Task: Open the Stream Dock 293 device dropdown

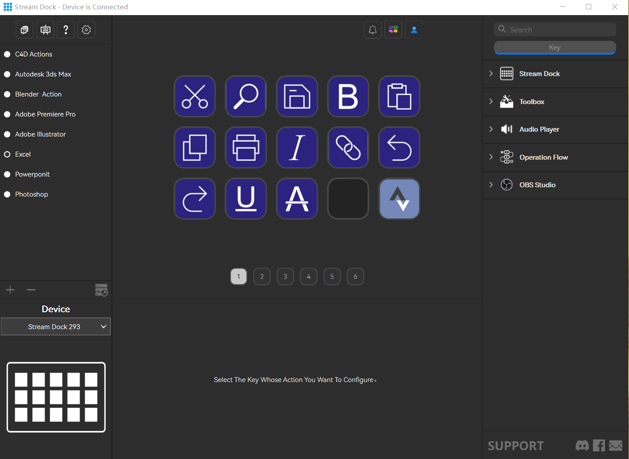Action: [x=56, y=326]
